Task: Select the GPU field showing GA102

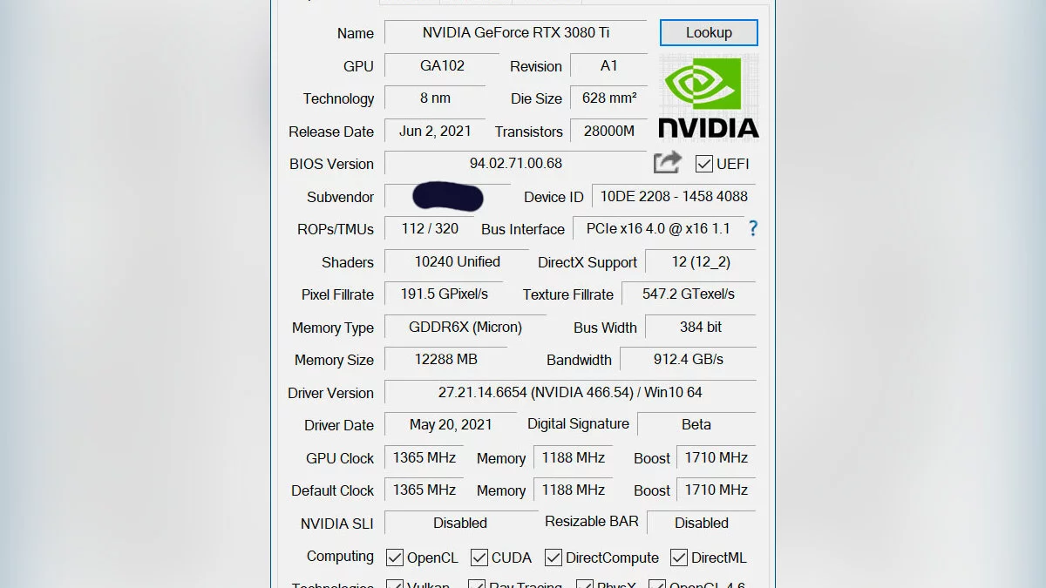Action: pos(442,65)
